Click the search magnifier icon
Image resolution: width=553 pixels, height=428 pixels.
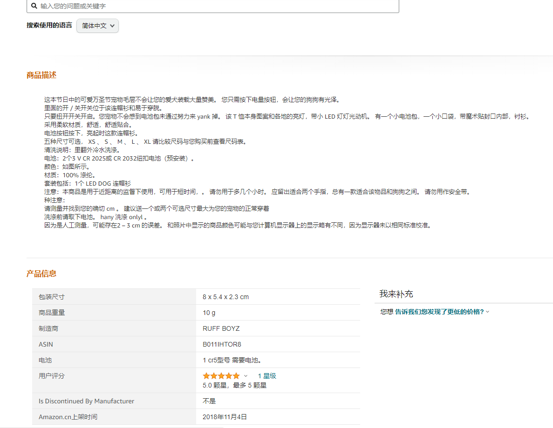[x=34, y=6]
